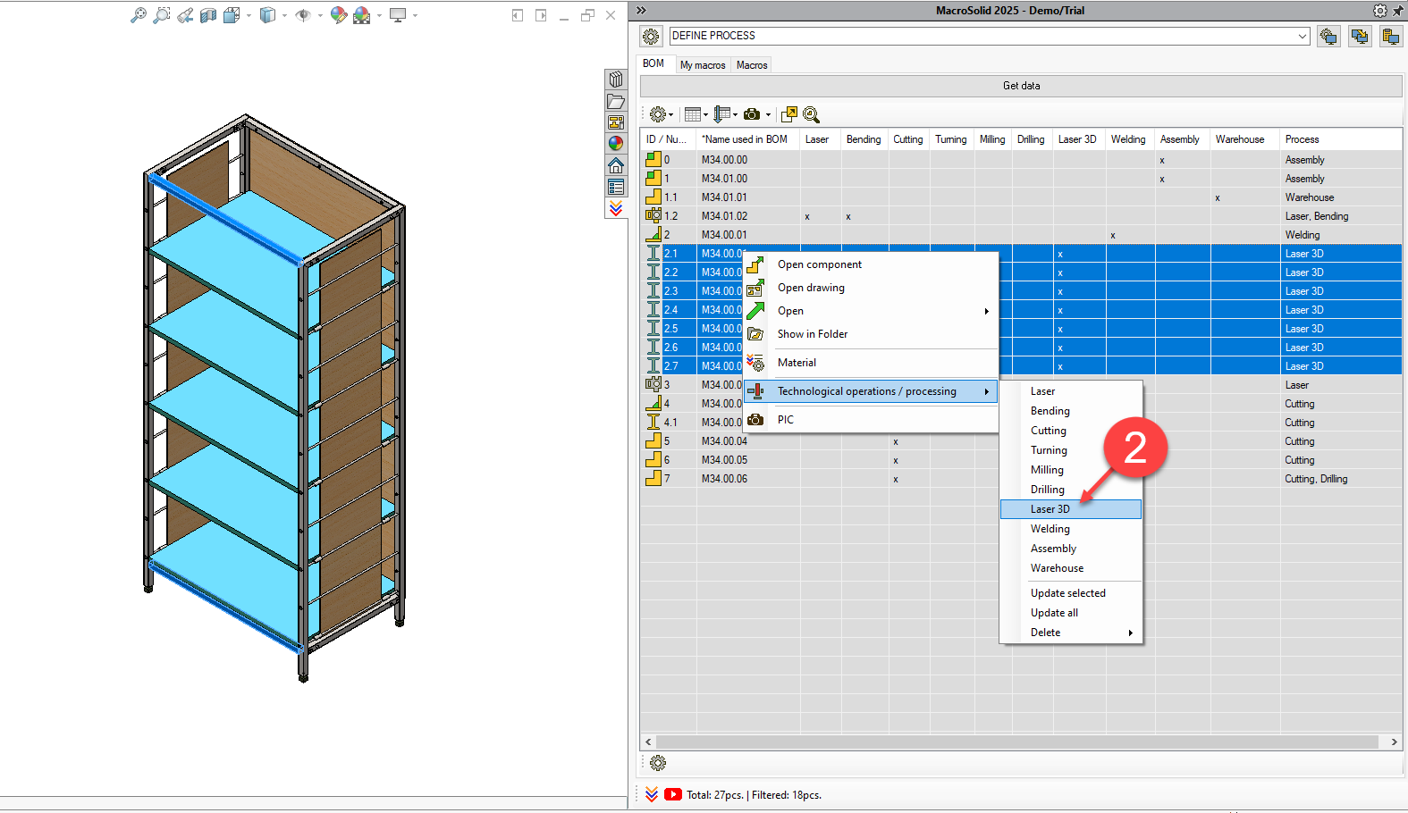This screenshot has width=1408, height=813.
Task: Select Material in the context menu
Action: [871, 363]
